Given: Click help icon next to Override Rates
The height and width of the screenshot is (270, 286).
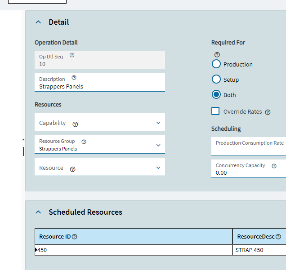Looking at the screenshot, I should tap(268, 112).
